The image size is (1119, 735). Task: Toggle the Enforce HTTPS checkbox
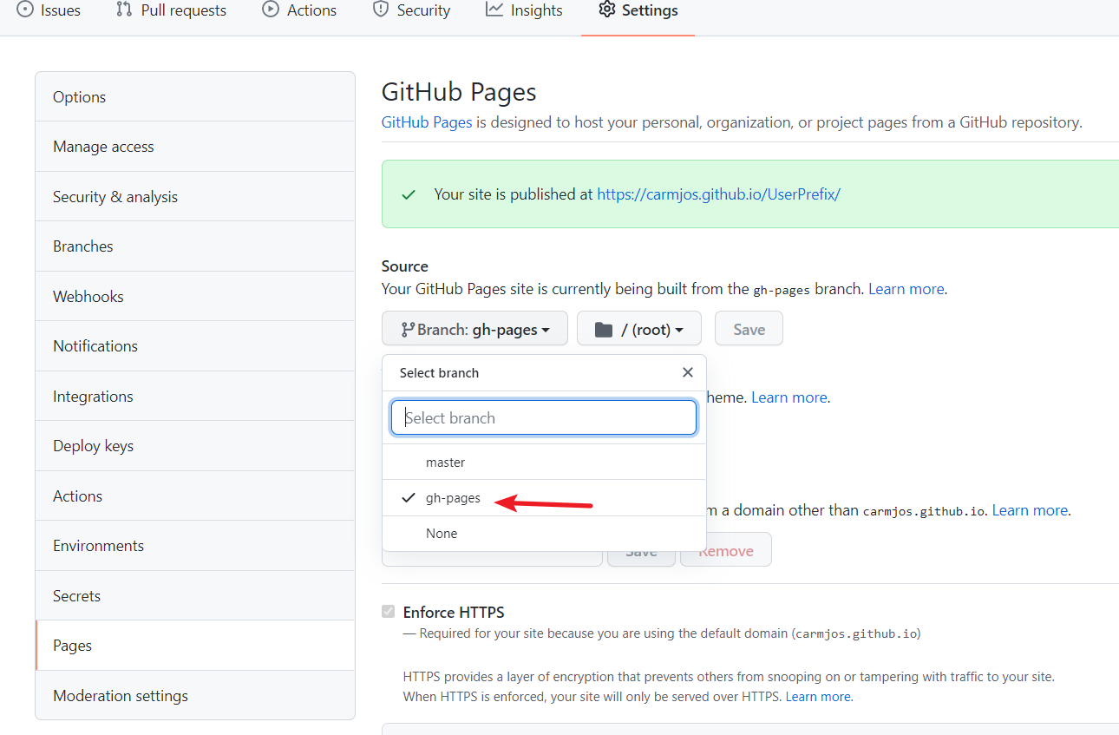[389, 612]
